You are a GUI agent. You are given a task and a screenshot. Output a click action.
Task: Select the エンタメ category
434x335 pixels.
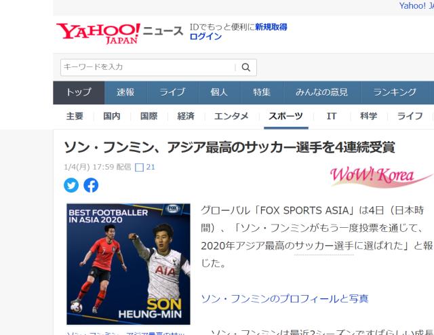[231, 116]
